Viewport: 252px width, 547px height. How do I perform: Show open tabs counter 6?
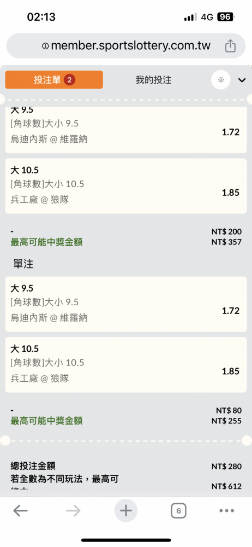point(178,511)
